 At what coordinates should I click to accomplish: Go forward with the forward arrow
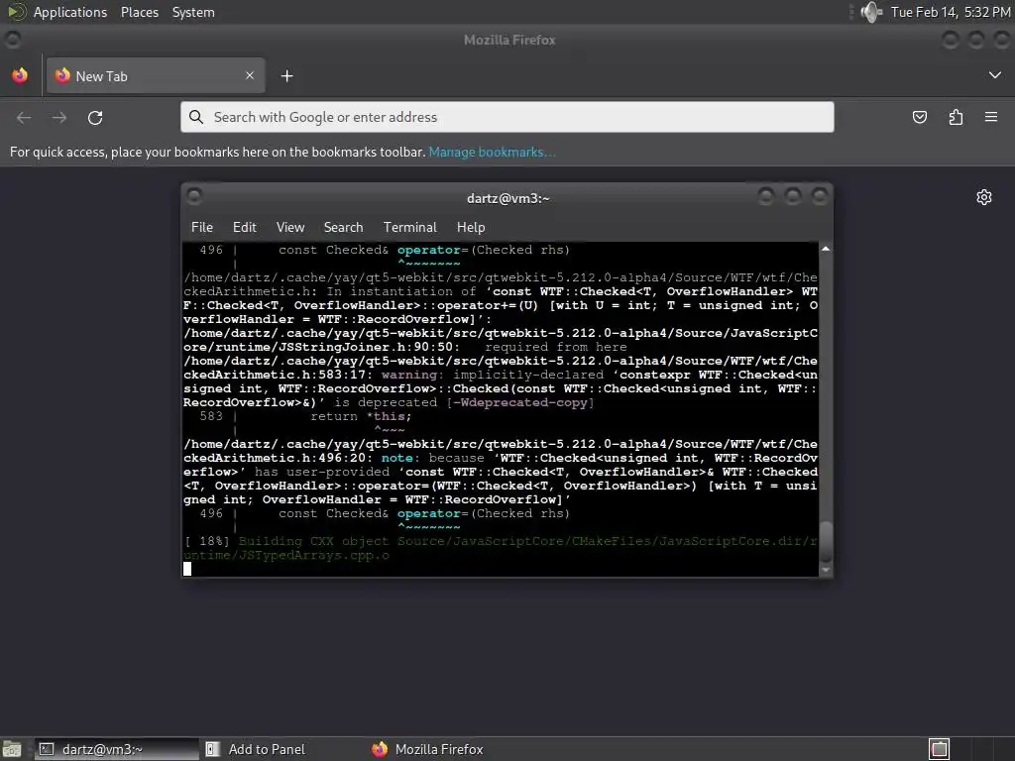point(59,117)
